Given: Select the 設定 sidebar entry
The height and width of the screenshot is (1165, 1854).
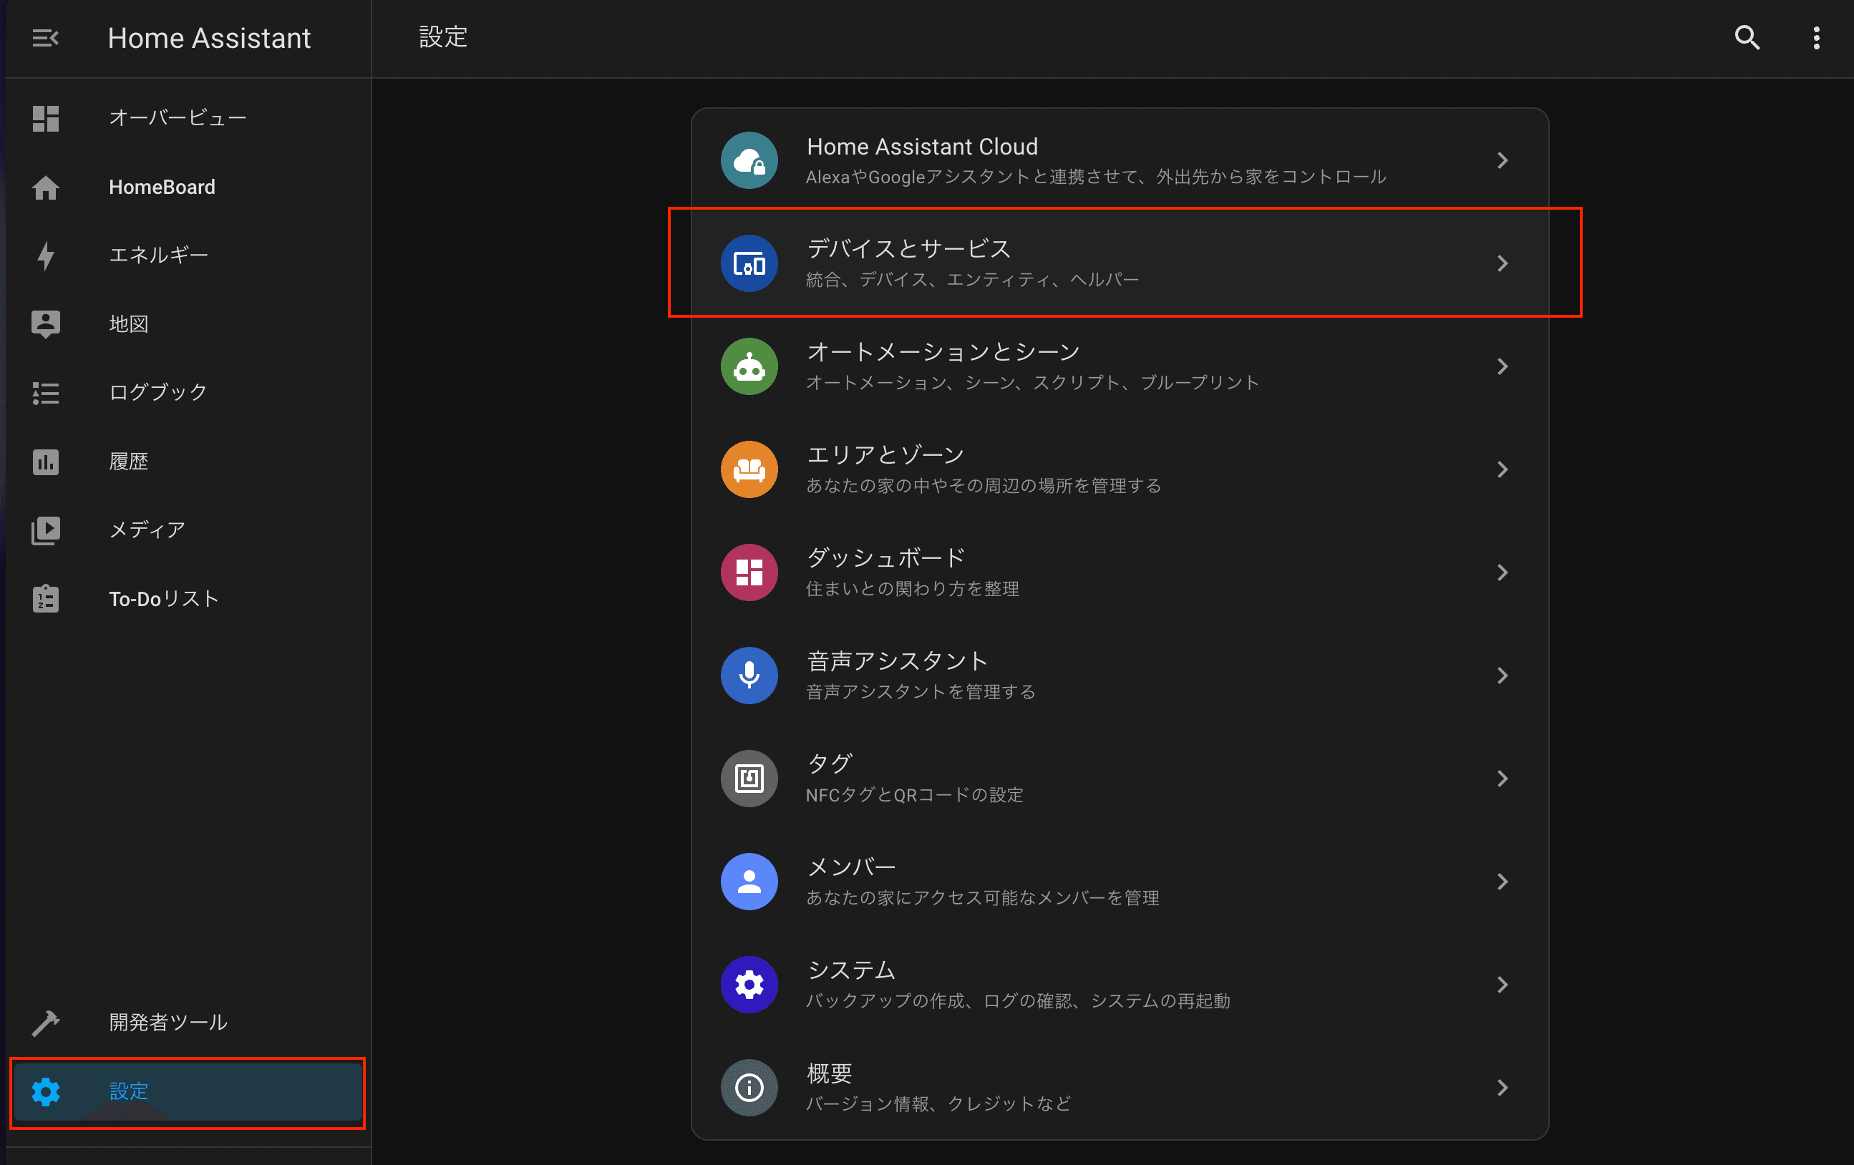Looking at the screenshot, I should (x=129, y=1091).
